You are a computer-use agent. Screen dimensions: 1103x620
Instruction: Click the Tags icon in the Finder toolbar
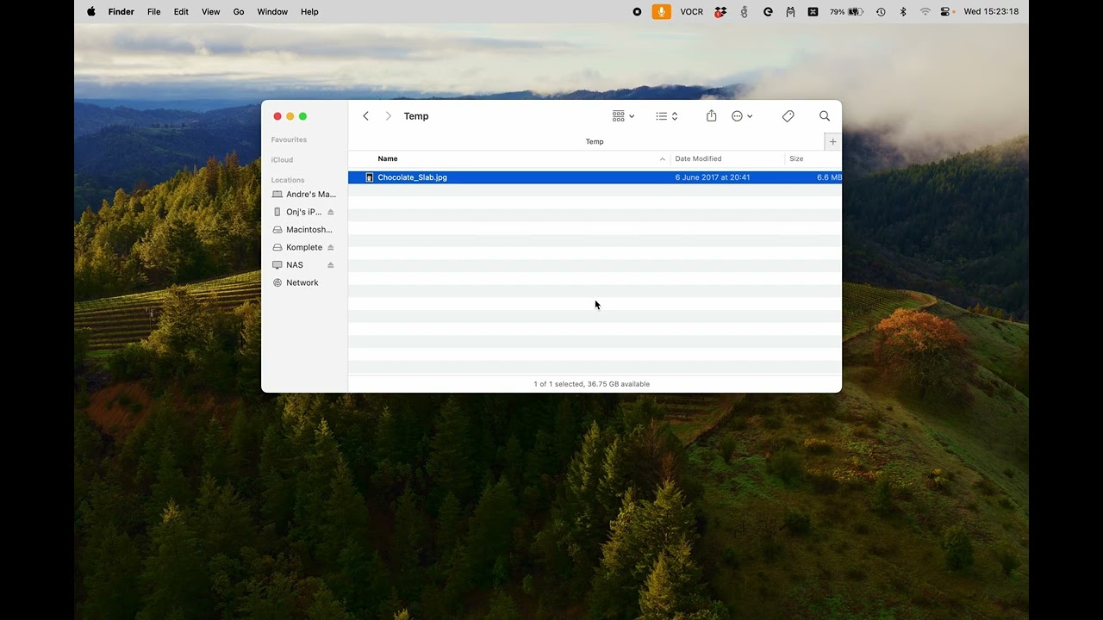pyautogui.click(x=788, y=115)
